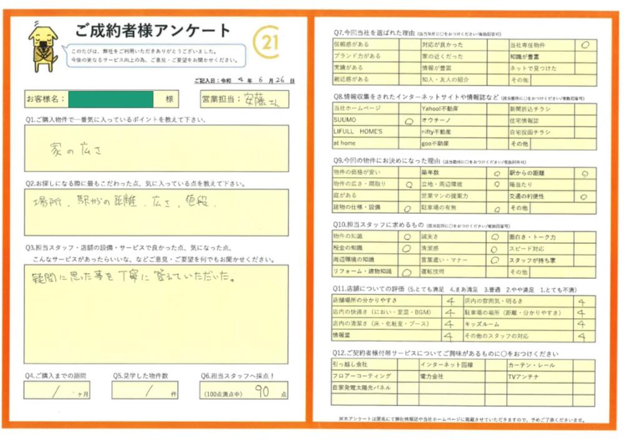Click the 店舗場所の分かりやすさ rating cell
The image size is (624, 441).
pos(452,301)
